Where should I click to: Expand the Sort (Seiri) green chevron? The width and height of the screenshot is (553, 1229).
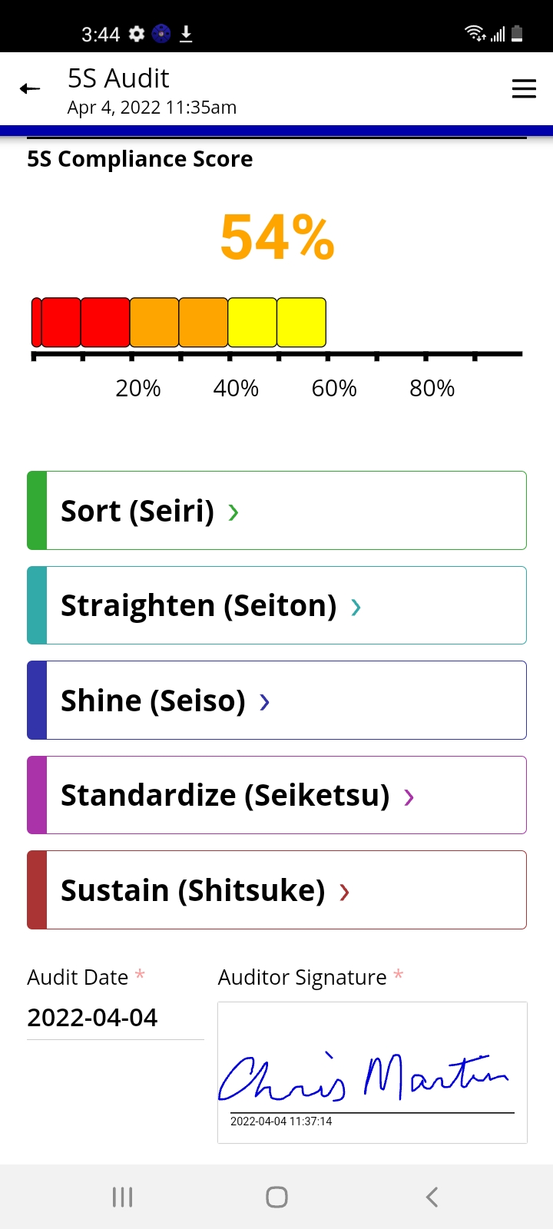click(x=233, y=512)
